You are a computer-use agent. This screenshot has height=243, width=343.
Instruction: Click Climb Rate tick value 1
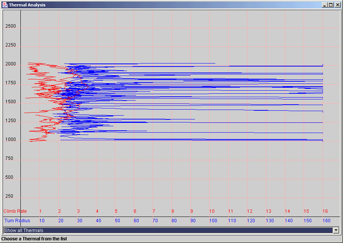(40, 211)
